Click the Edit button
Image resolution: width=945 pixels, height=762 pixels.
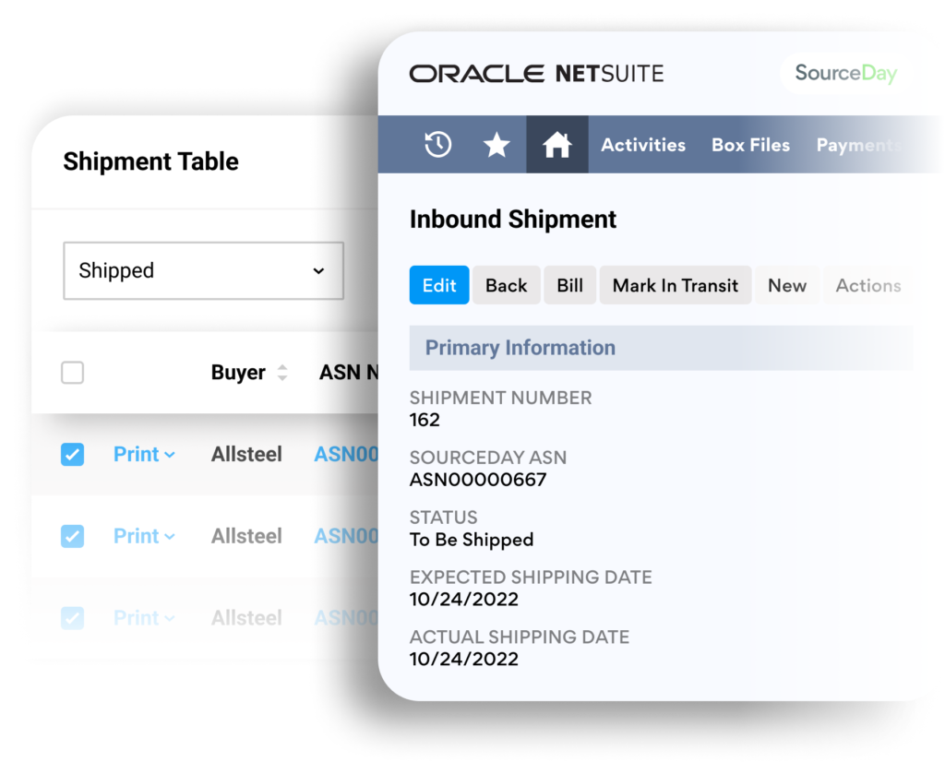pos(439,285)
